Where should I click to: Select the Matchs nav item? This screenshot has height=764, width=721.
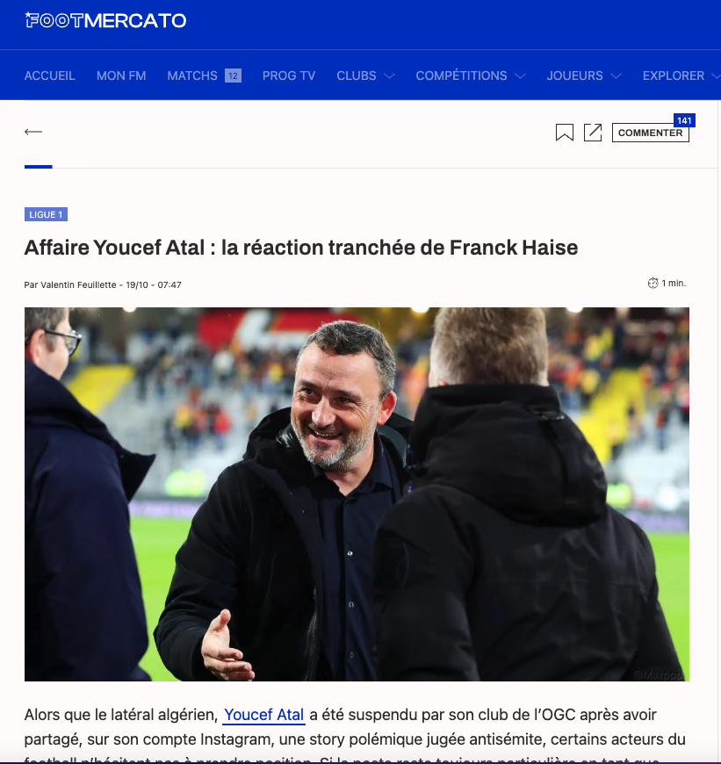tap(192, 76)
